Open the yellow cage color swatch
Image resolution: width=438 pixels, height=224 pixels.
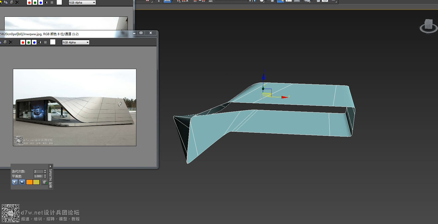pos(36,182)
